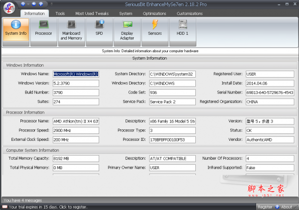This screenshot has width=299, height=210.
Task: Click 'Your trial expires in 15 days' link
Action: click(x=48, y=207)
